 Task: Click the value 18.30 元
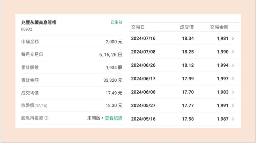[x=114, y=105]
